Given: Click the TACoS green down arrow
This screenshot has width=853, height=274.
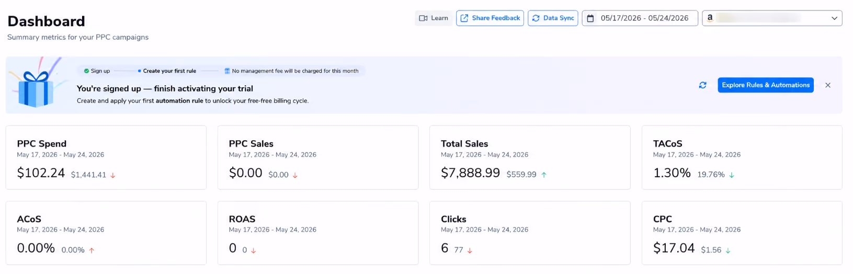Looking at the screenshot, I should (x=732, y=175).
